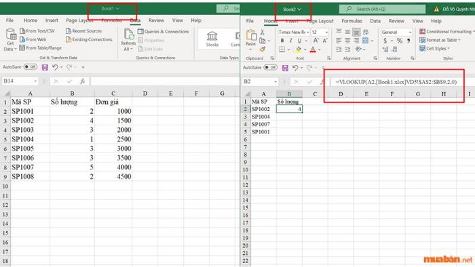Image resolution: width=475 pixels, height=267 pixels.
Task: Select the 4500 price cell in Book1
Action: pyautogui.click(x=113, y=177)
